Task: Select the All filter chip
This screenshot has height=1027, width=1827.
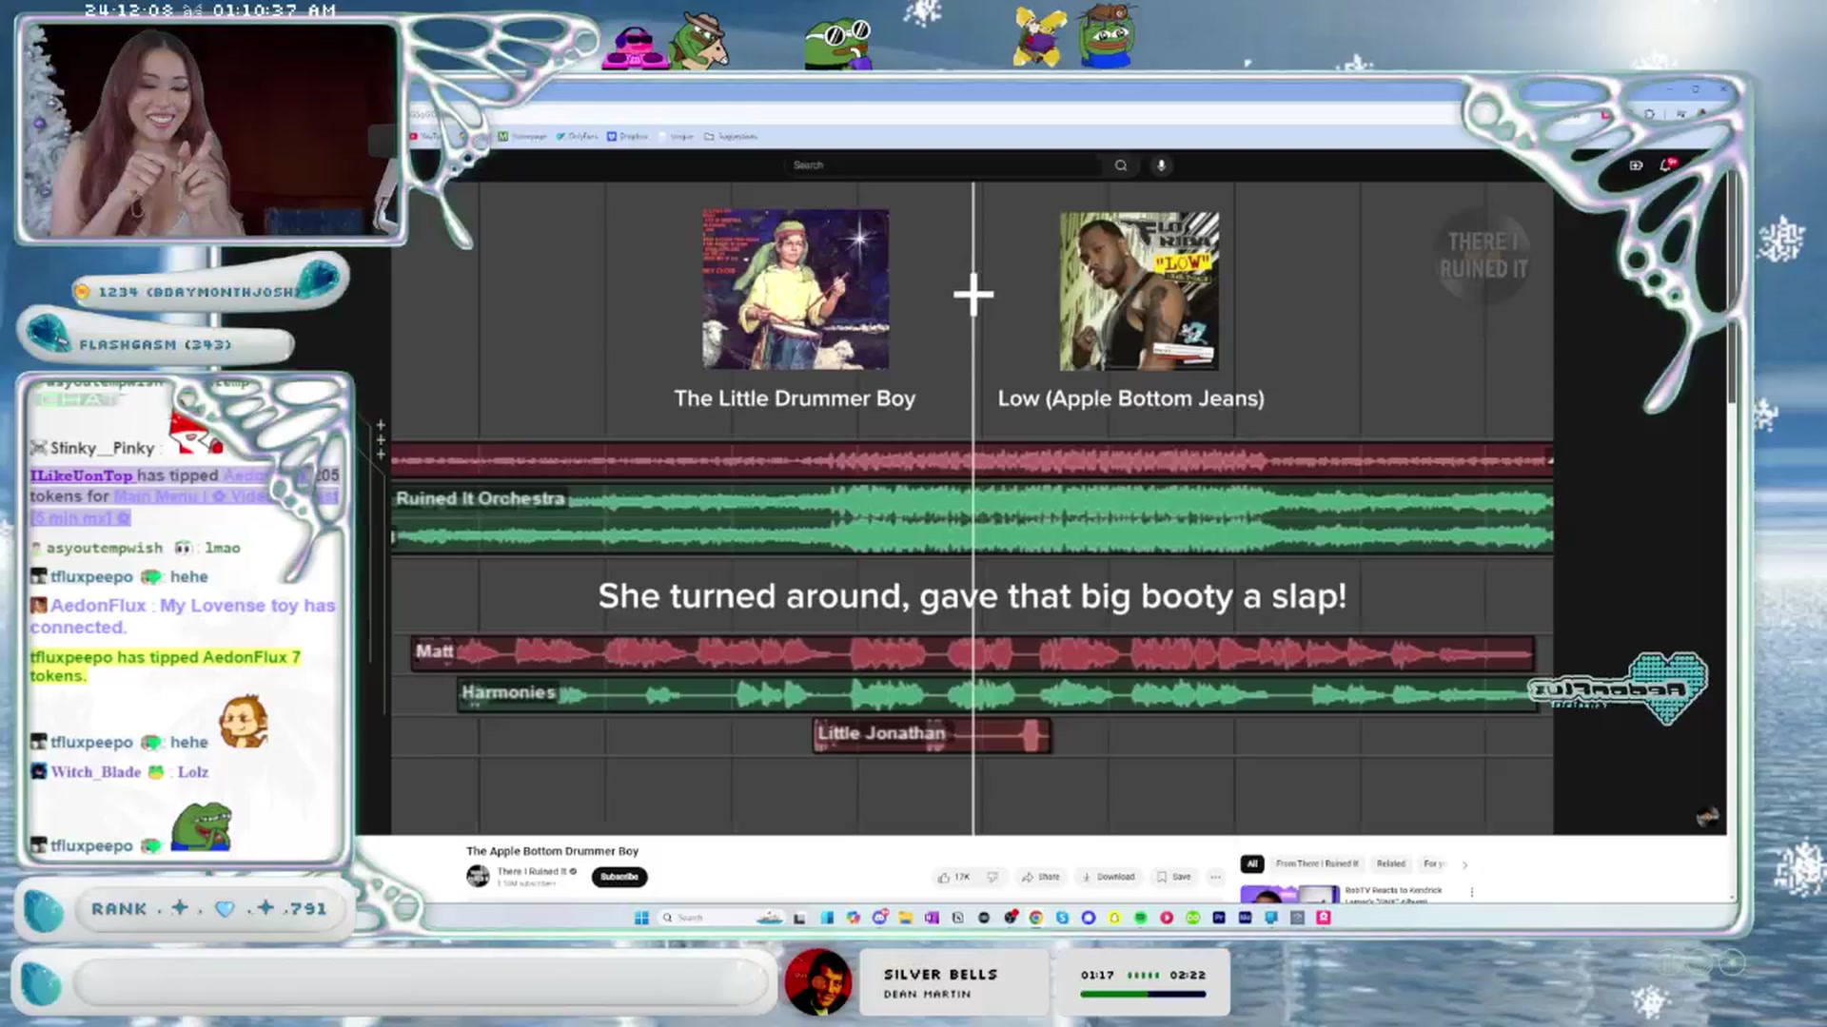Action: coord(1252,863)
